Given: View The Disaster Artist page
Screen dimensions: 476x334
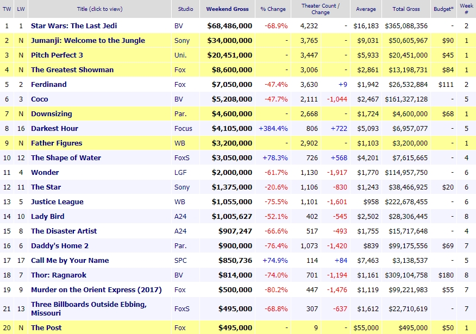Looking at the screenshot, I should tap(64, 231).
